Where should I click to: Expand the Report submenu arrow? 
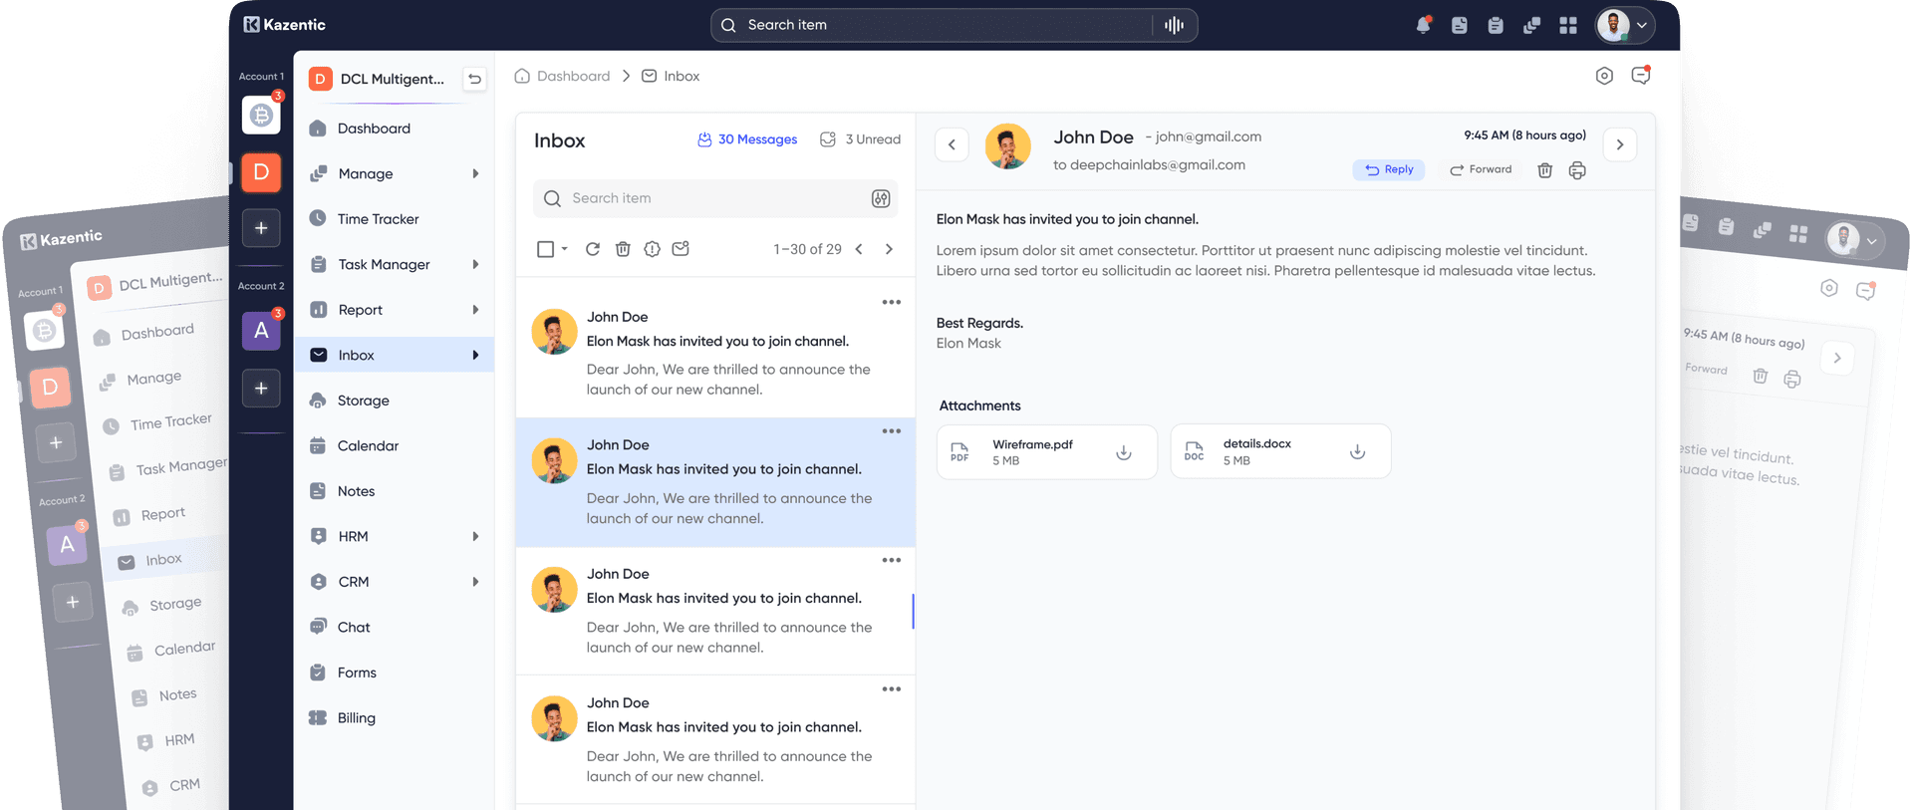click(475, 310)
